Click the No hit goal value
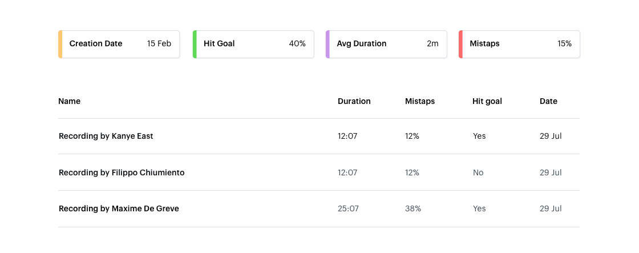The width and height of the screenshot is (639, 253). tap(478, 172)
